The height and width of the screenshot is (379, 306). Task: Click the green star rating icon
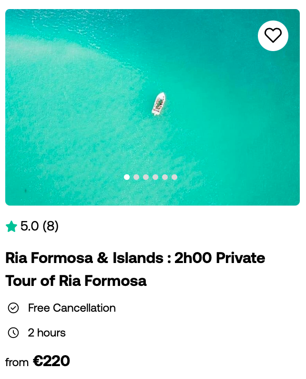click(x=11, y=226)
